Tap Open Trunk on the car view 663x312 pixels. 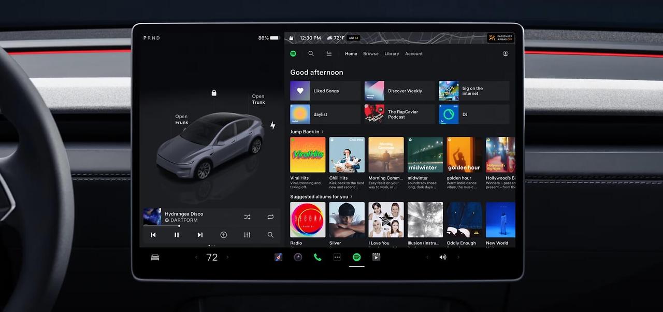(258, 99)
